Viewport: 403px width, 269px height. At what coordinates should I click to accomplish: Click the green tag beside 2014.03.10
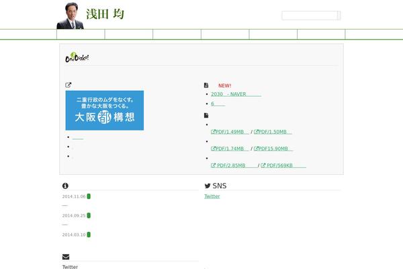(89, 235)
